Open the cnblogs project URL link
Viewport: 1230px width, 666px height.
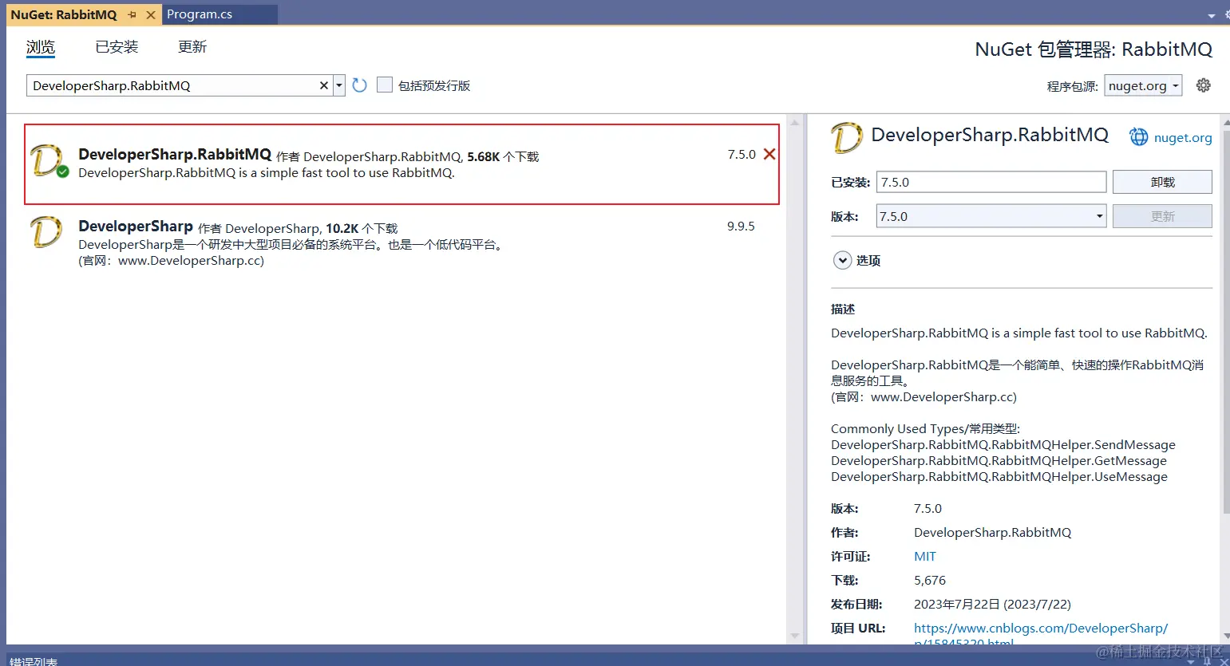(x=1041, y=635)
